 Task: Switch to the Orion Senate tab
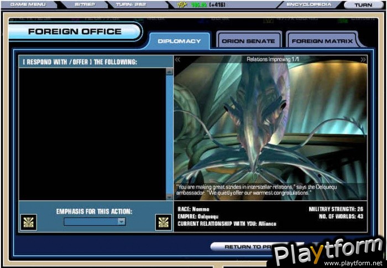pyautogui.click(x=248, y=41)
